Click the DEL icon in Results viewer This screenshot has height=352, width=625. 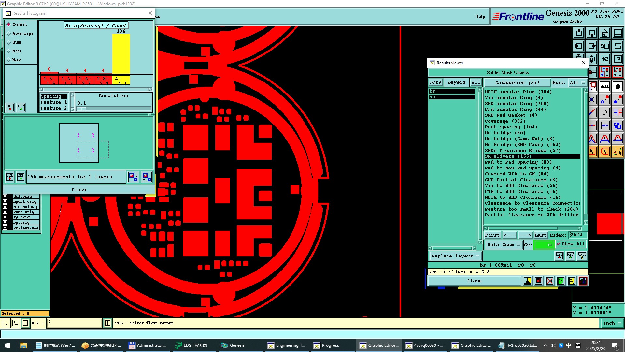click(x=559, y=256)
